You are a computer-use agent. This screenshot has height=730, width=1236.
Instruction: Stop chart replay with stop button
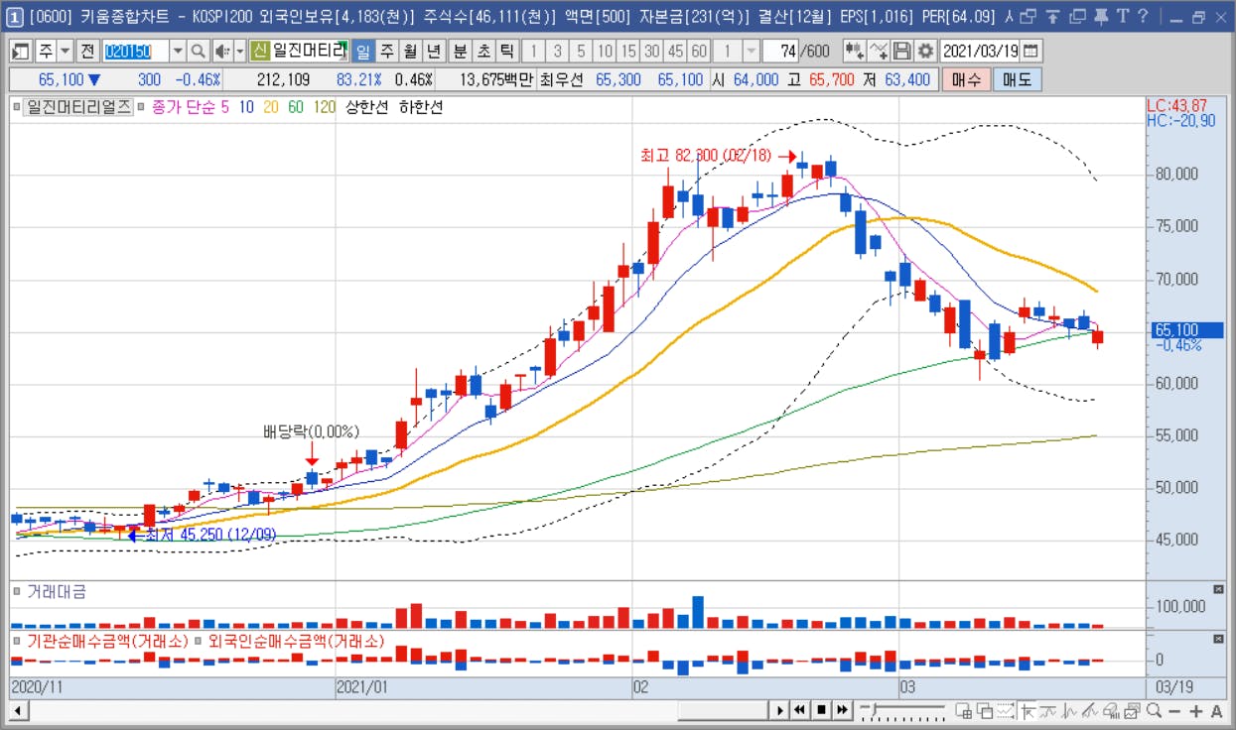tap(821, 710)
